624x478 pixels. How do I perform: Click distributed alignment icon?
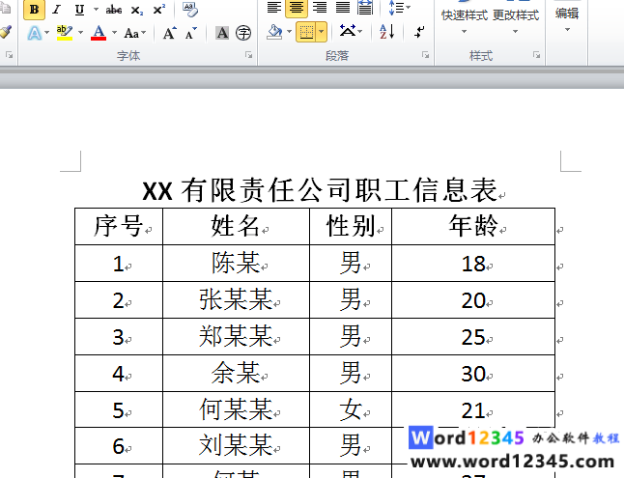coord(365,8)
